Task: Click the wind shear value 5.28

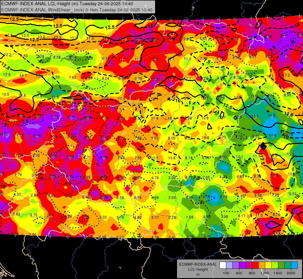Action: (105, 118)
